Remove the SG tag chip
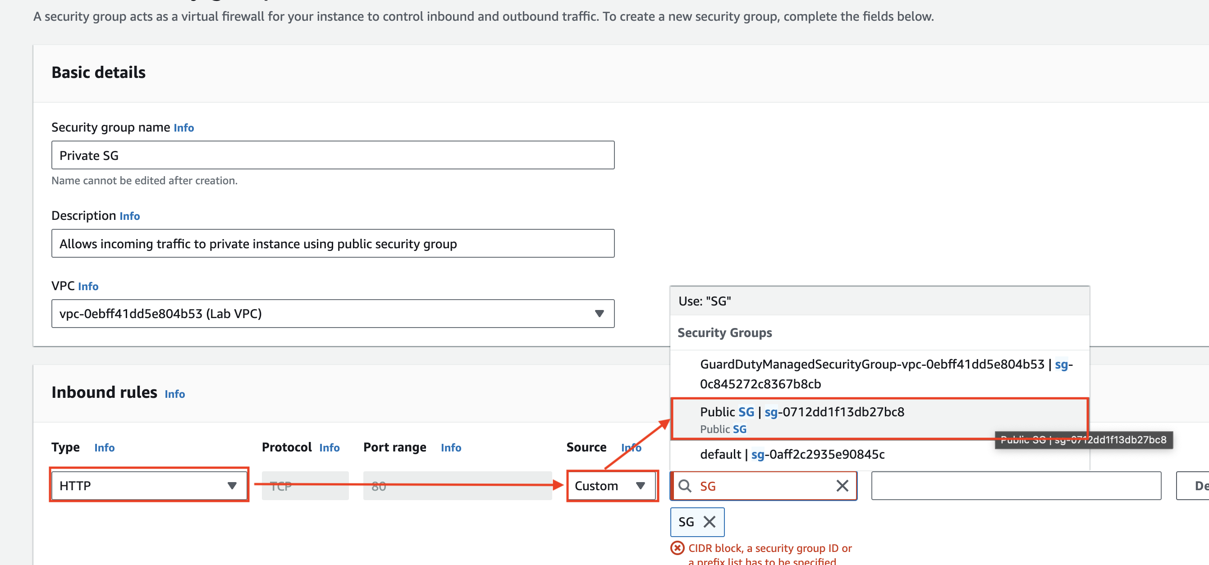The image size is (1209, 565). [709, 522]
